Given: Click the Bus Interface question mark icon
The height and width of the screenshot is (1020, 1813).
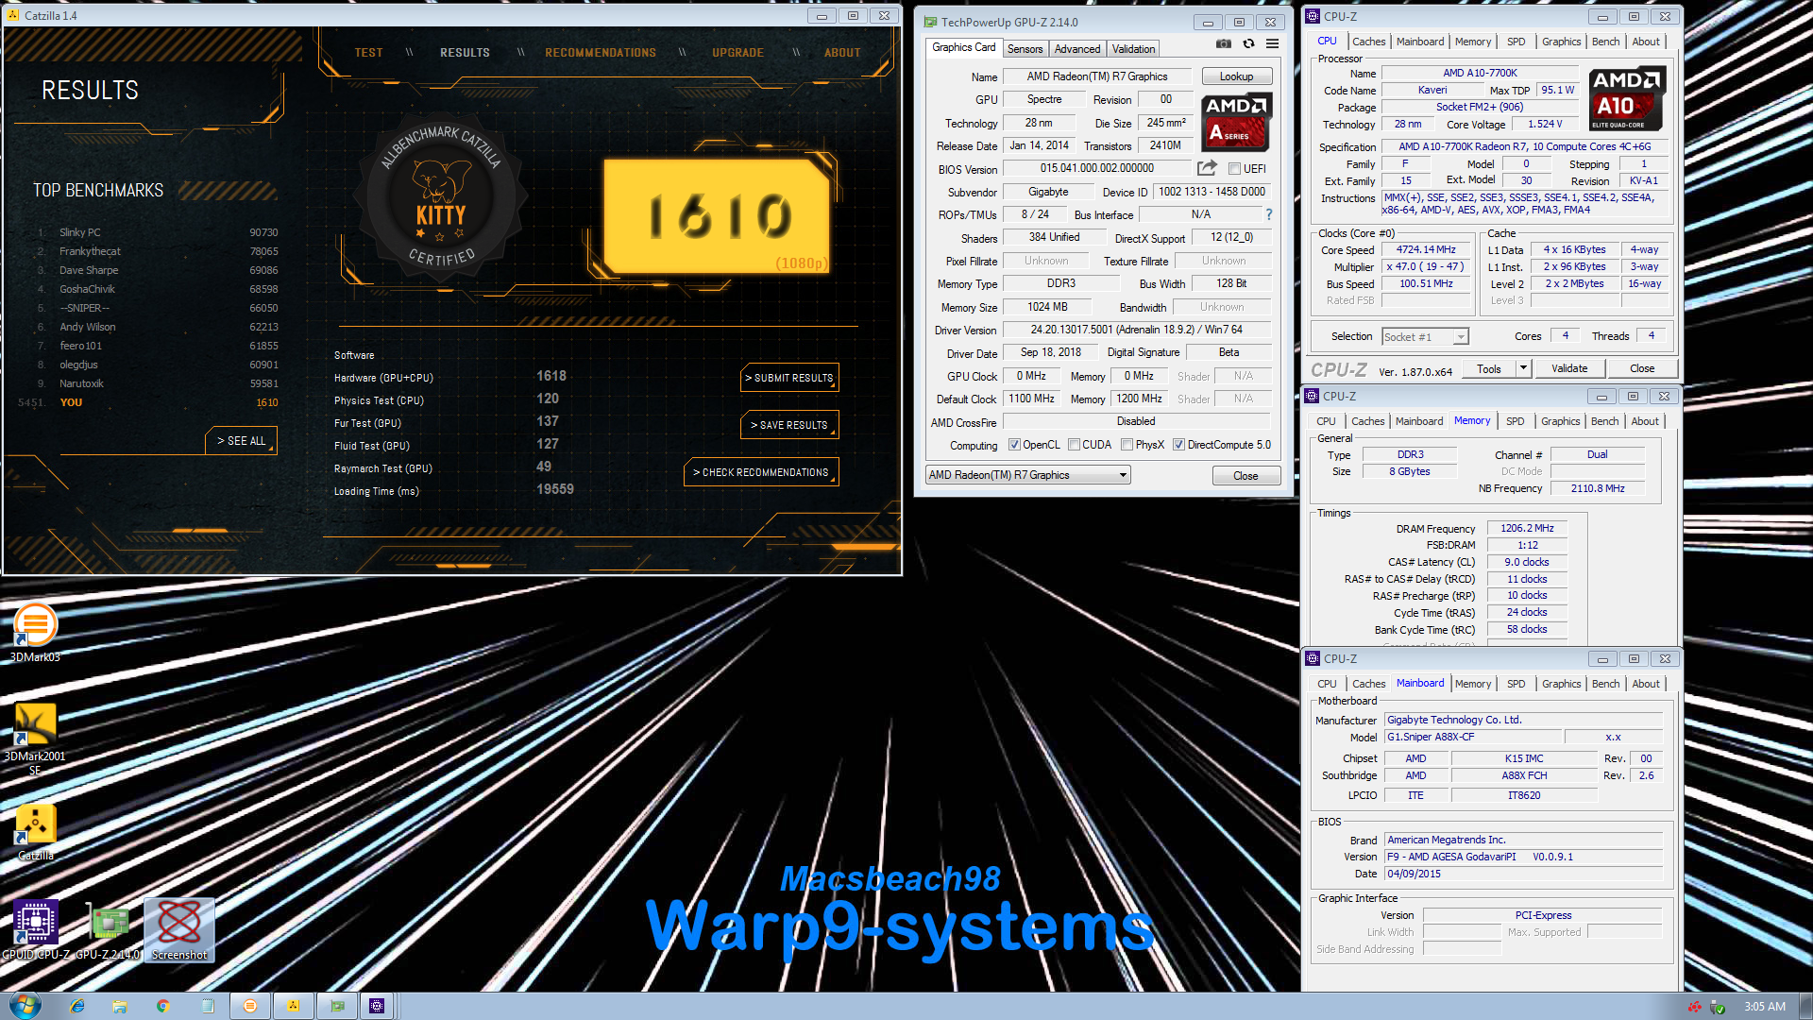Looking at the screenshot, I should point(1269,214).
